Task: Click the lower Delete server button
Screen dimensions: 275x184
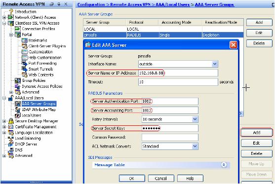Action: 257,153
